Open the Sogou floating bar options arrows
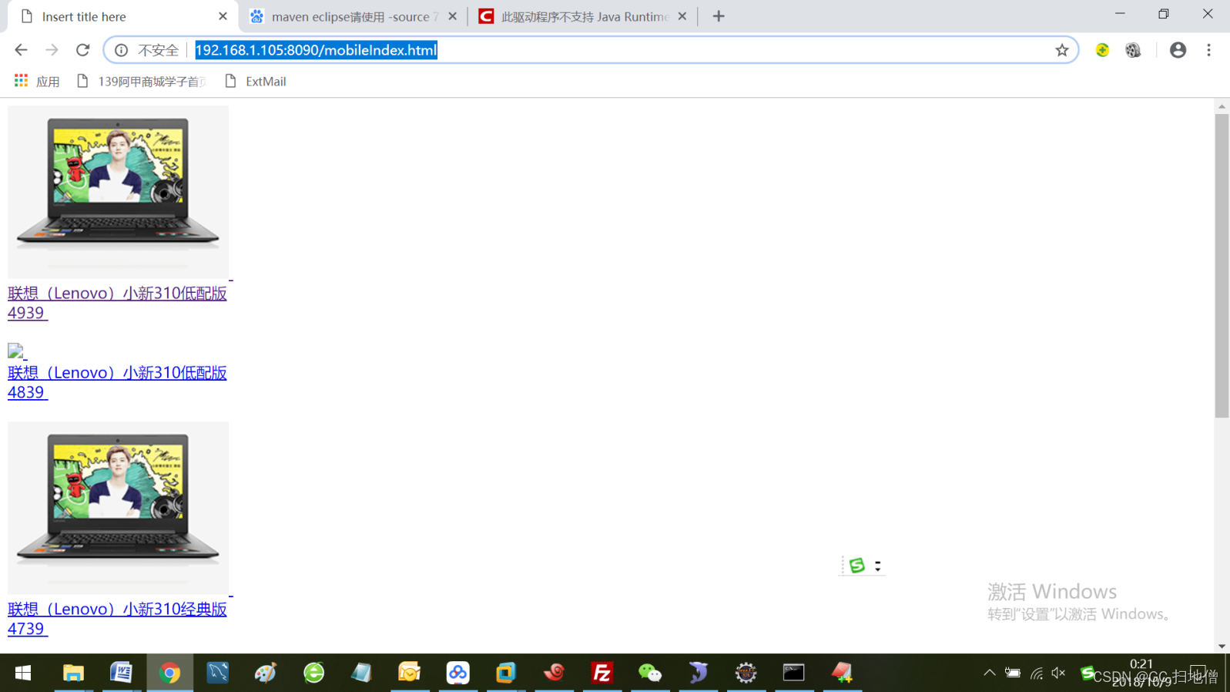 [877, 566]
